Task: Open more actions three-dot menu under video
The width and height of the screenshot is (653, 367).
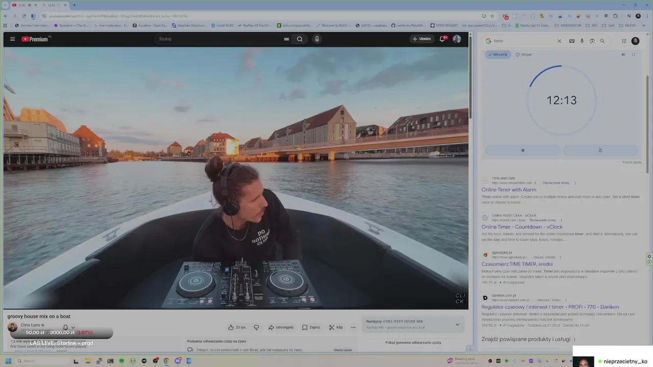Action: coord(353,327)
